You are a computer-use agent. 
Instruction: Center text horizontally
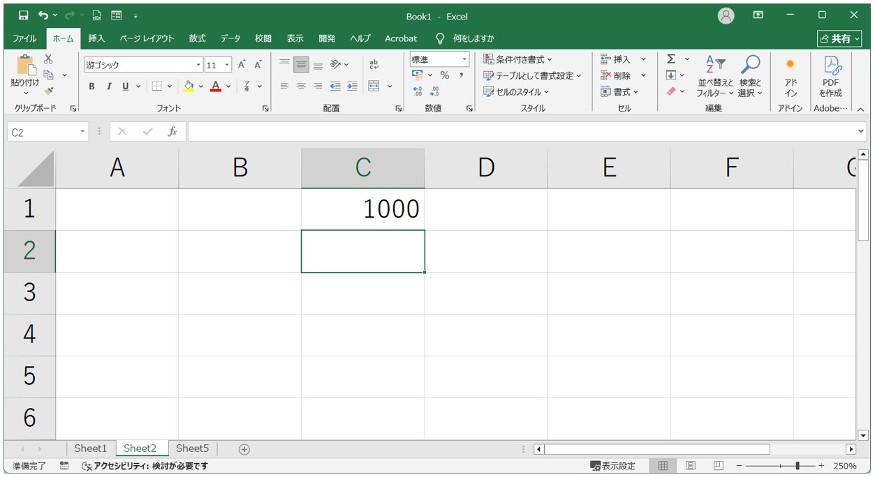coord(301,86)
